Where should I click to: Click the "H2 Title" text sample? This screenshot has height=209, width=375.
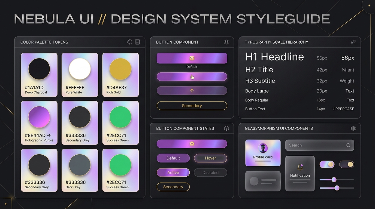point(259,70)
